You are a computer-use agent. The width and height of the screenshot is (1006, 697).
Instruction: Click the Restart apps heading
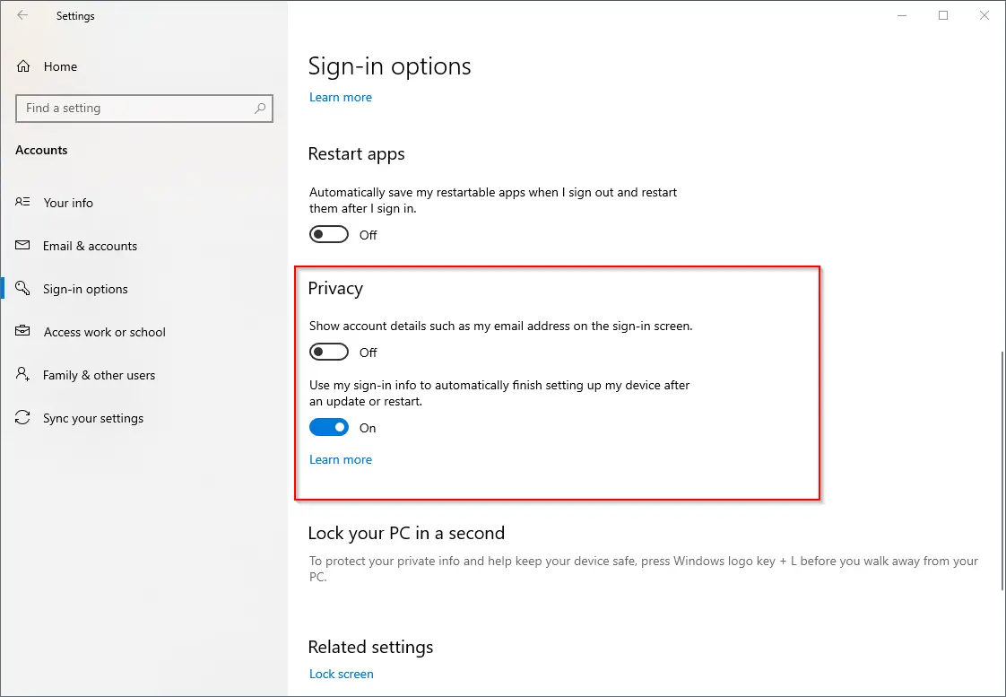pyautogui.click(x=356, y=154)
